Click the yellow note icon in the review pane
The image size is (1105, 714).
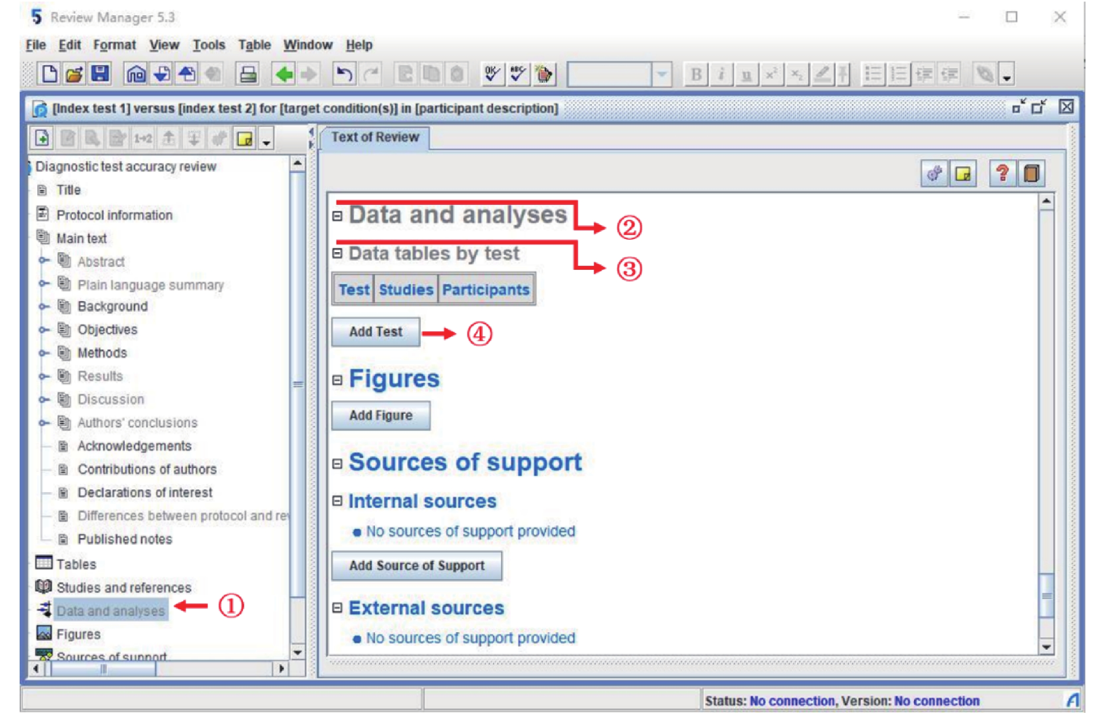963,174
